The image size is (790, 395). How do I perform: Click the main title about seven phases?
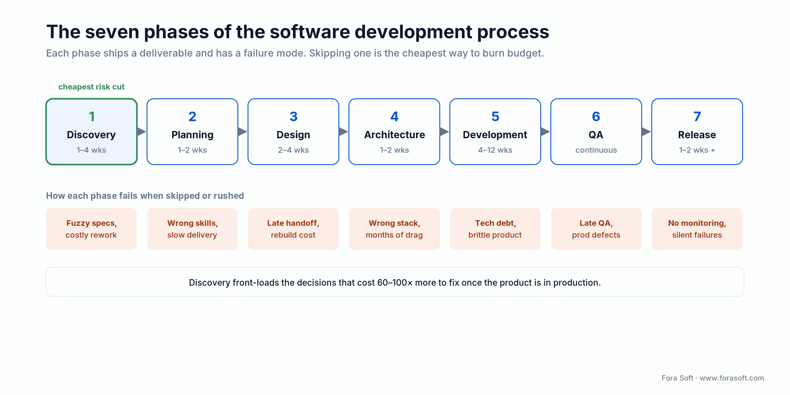tap(298, 32)
